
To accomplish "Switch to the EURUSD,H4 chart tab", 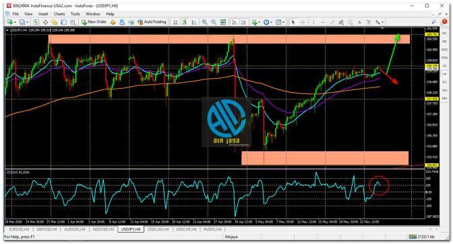I will (19, 229).
